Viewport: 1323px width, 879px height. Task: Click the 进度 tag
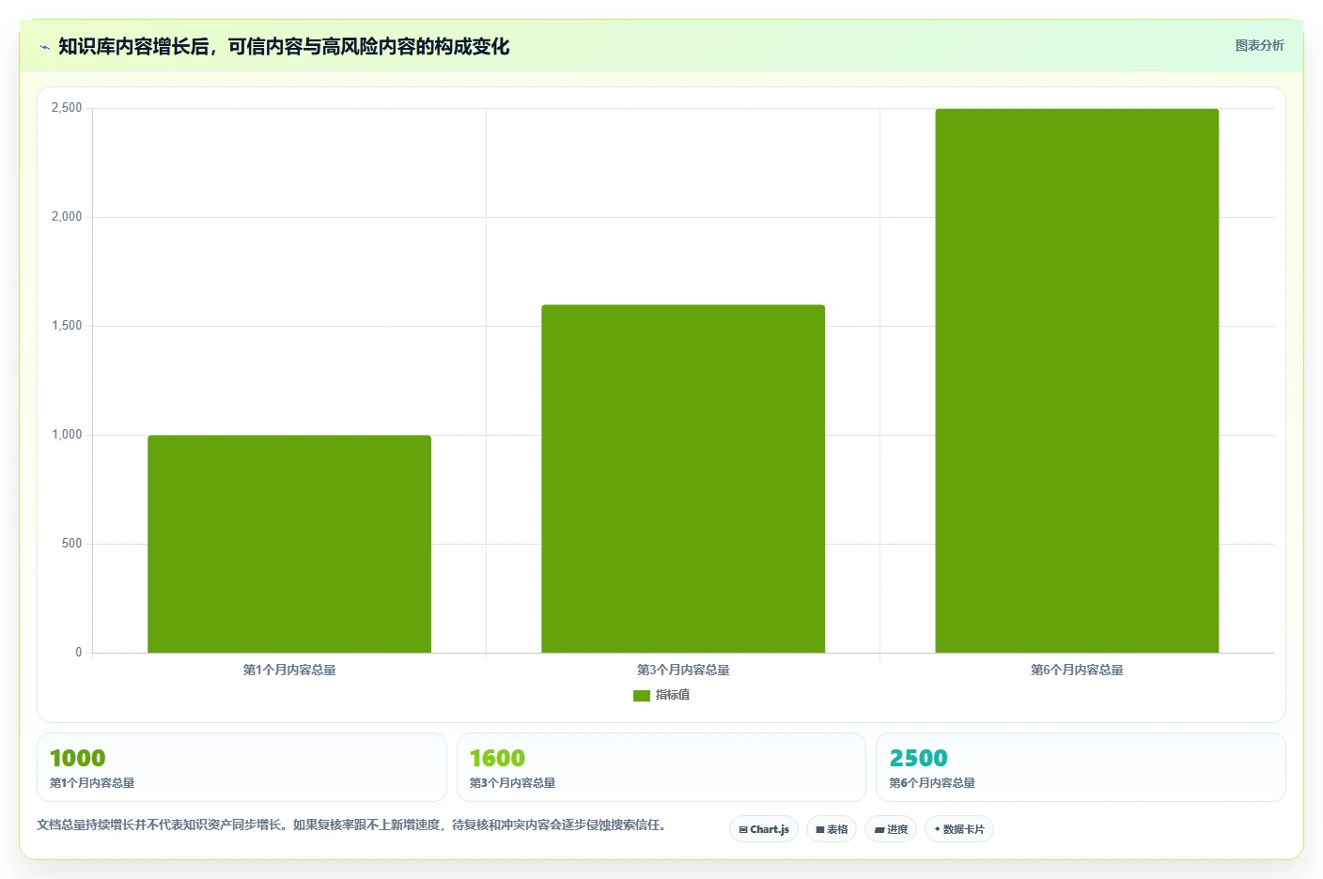point(891,829)
